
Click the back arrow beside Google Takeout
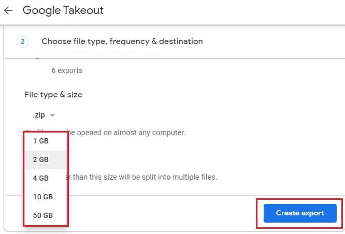[8, 10]
